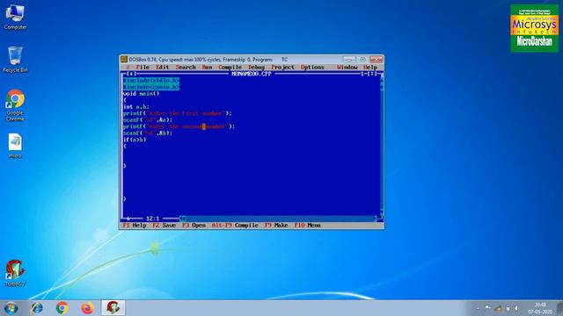Click the if(a>b) code line
The height and width of the screenshot is (316, 563).
coord(135,140)
